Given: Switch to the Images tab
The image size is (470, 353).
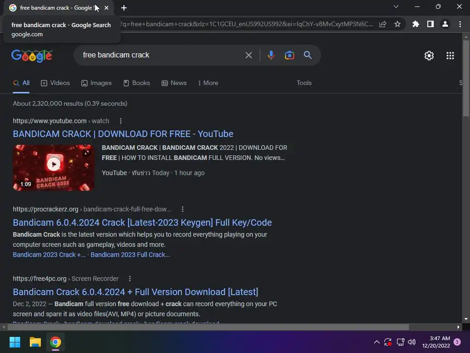Looking at the screenshot, I should point(96,83).
